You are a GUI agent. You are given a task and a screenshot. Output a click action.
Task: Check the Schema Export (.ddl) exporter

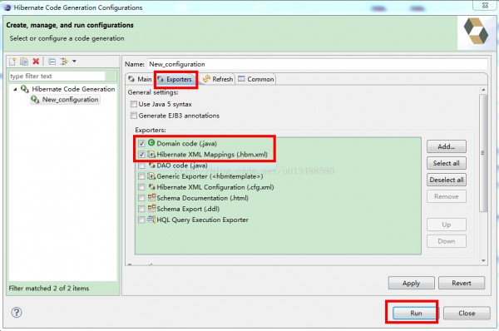coord(141,209)
